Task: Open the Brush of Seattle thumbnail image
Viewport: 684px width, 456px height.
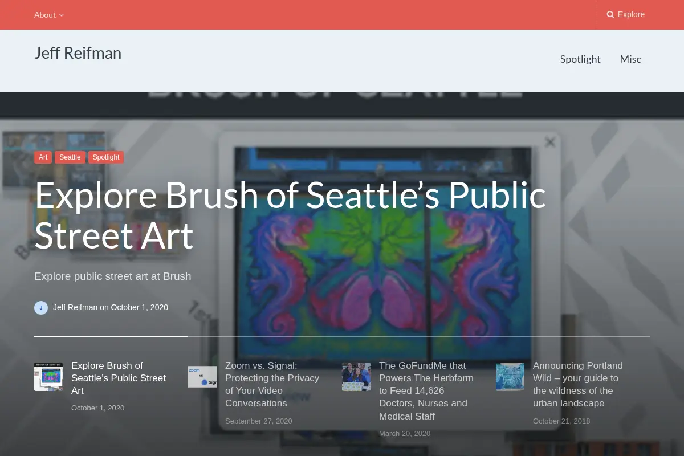Action: [x=48, y=377]
